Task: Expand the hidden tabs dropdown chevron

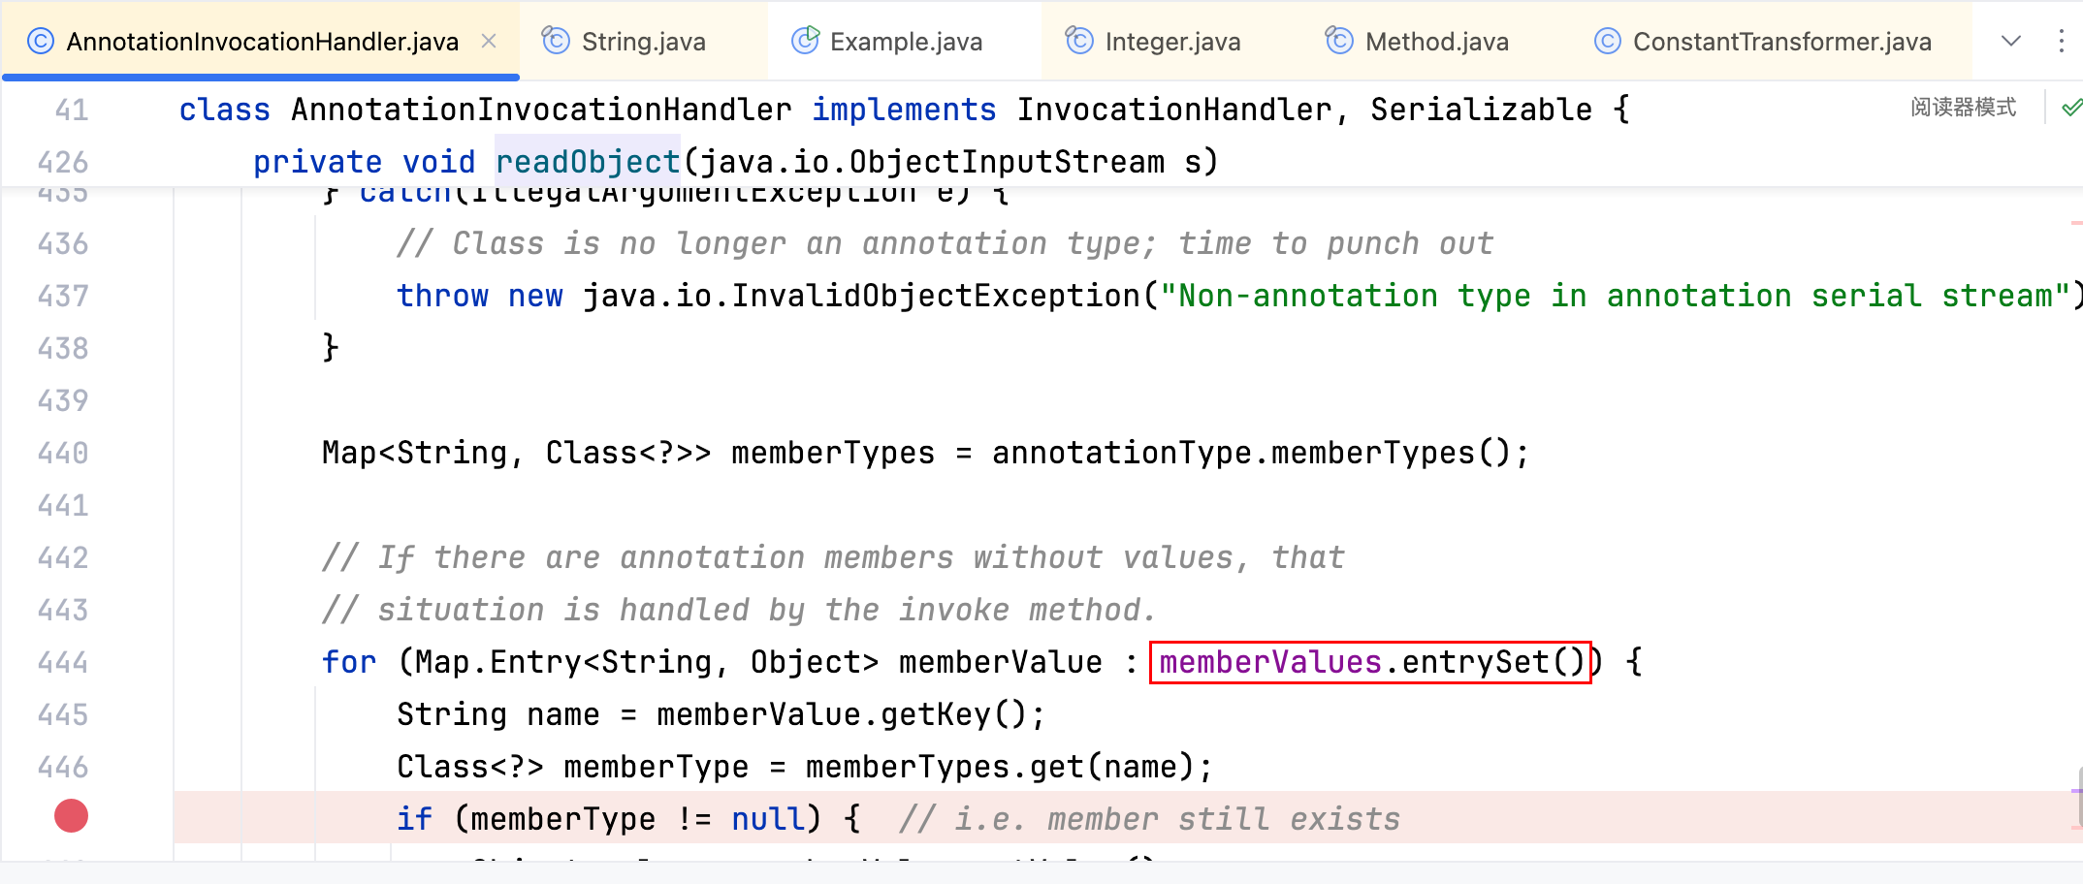Action: click(2011, 41)
